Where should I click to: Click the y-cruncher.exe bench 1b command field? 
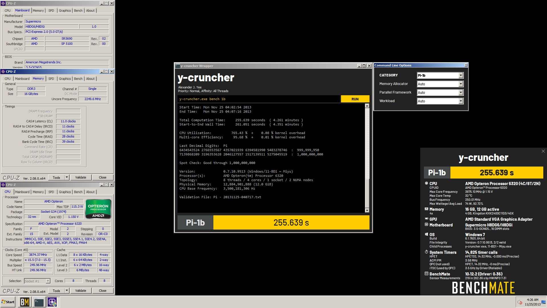(259, 99)
